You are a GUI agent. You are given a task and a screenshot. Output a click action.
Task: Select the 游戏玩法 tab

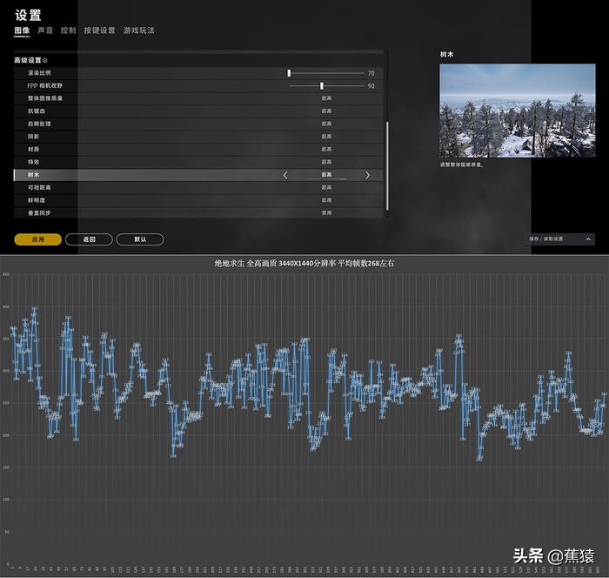tap(139, 30)
